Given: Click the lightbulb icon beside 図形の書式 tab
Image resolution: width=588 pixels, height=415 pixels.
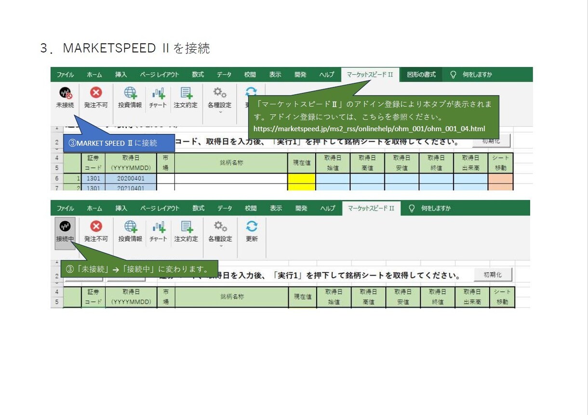Looking at the screenshot, I should [x=453, y=75].
